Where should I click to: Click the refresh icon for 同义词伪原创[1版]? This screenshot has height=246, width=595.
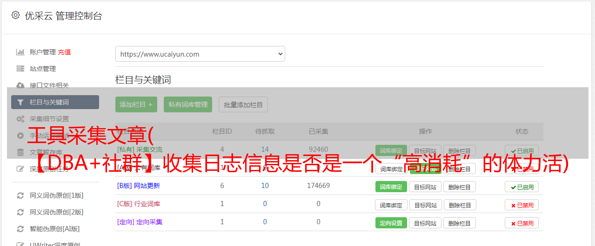tap(20, 195)
